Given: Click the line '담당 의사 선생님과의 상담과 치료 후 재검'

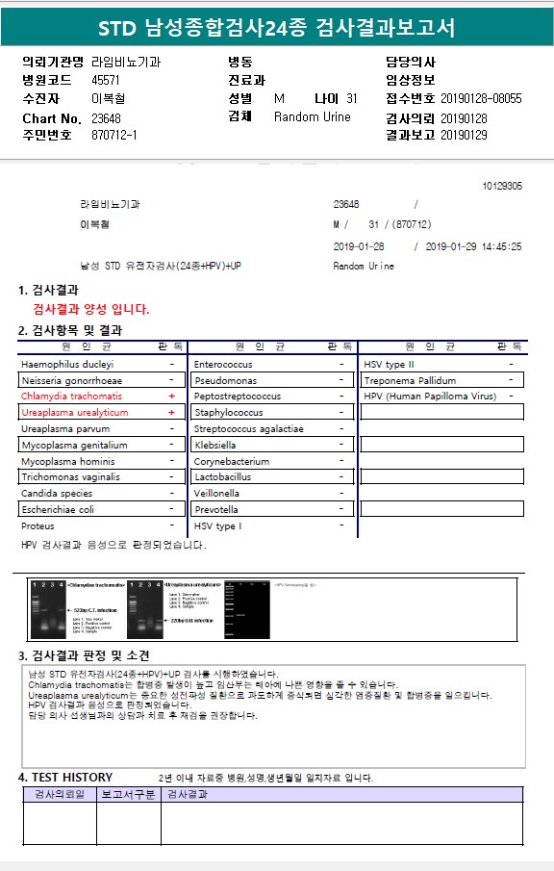Looking at the screenshot, I should coord(142,715).
